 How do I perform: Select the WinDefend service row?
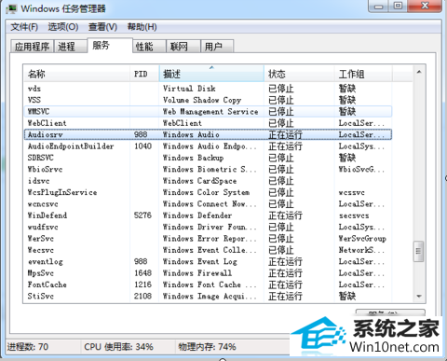208,215
